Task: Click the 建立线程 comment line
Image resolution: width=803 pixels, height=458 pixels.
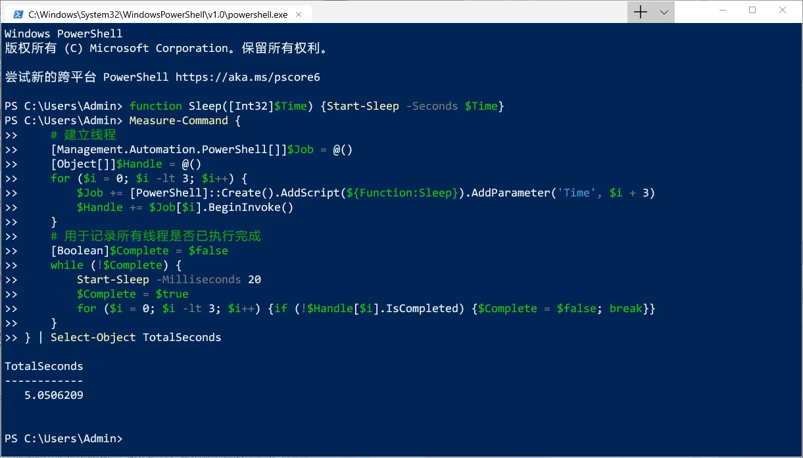Action: point(84,135)
